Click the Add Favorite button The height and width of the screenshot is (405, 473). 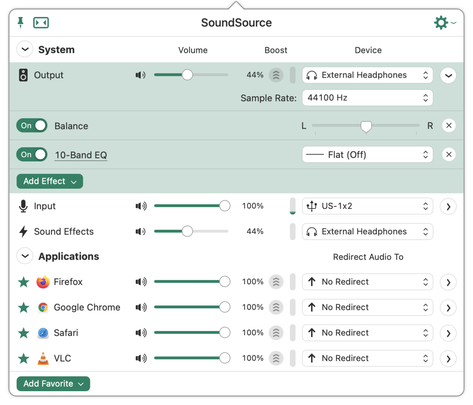(53, 384)
